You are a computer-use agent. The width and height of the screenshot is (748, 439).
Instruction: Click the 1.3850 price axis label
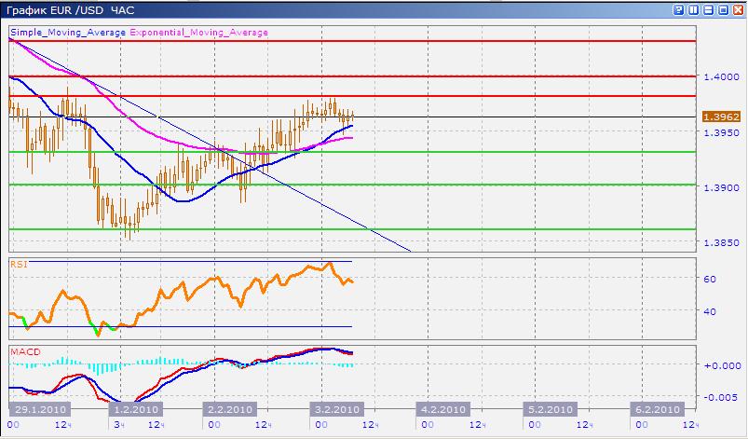click(x=722, y=243)
